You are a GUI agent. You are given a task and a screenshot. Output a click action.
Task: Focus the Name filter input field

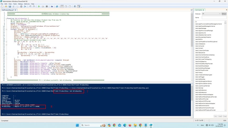[x=214, y=18]
